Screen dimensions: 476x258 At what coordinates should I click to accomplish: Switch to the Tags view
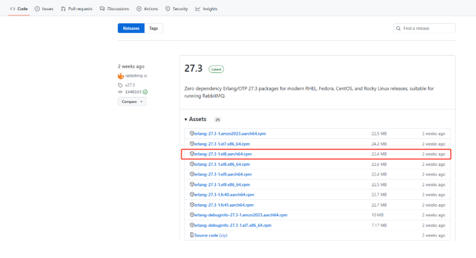click(x=154, y=28)
